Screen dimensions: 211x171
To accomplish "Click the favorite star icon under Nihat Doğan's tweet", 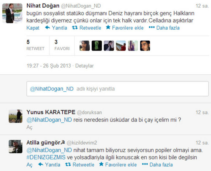I will point(108,27).
